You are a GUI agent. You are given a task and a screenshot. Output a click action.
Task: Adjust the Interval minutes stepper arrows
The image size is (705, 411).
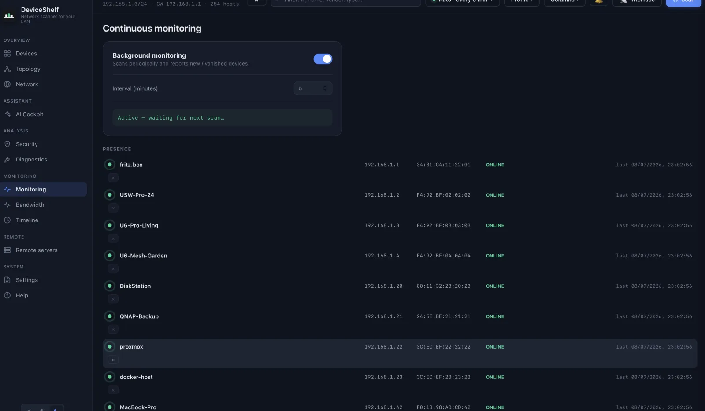[x=325, y=88]
